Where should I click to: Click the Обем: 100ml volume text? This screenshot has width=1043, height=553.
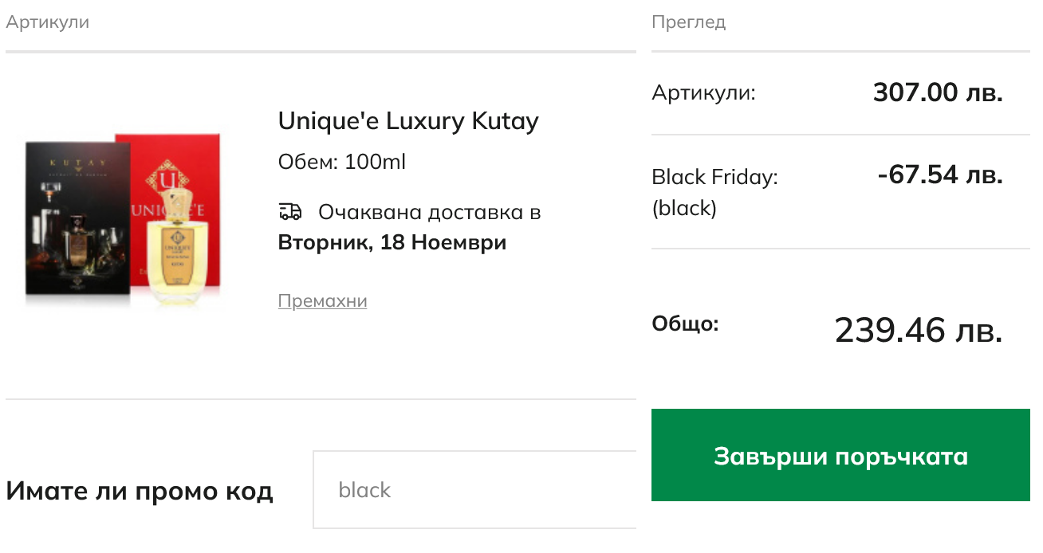click(x=342, y=163)
